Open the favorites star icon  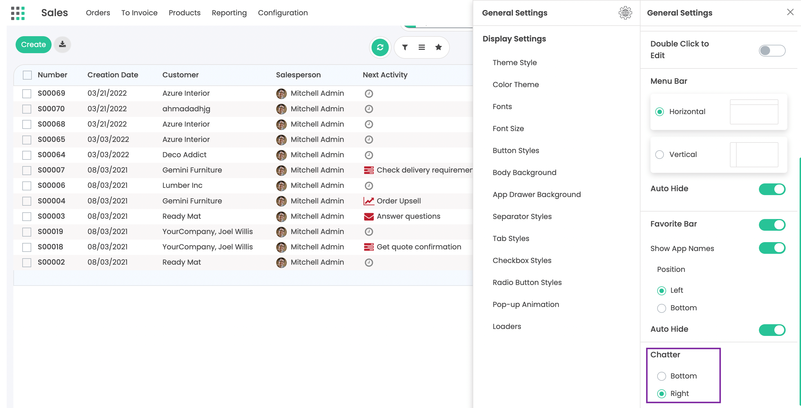(438, 48)
